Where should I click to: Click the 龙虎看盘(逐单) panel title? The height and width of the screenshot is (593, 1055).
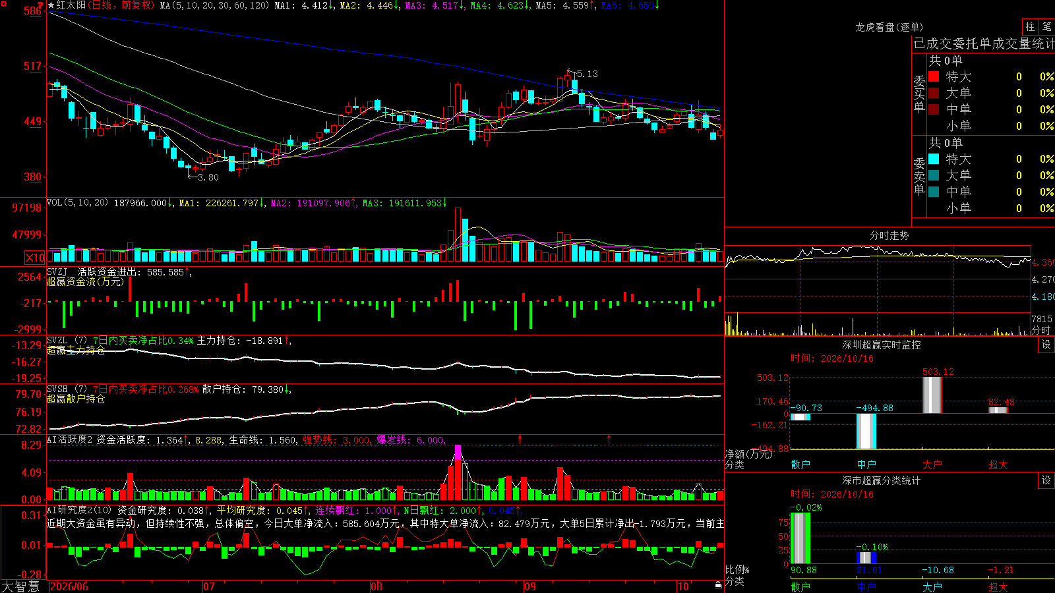pyautogui.click(x=889, y=27)
